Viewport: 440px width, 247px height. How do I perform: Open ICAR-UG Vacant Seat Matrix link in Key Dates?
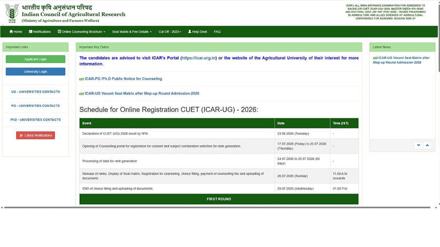point(142,94)
